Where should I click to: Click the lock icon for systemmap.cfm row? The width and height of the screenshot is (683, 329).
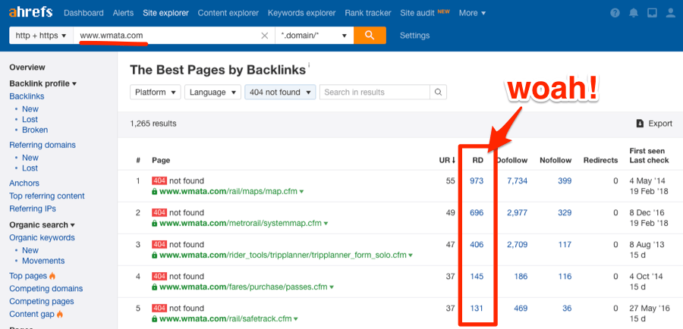[154, 223]
